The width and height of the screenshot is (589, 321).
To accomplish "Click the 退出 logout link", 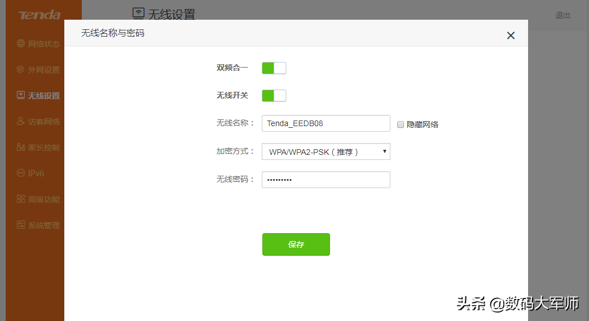I will click(562, 15).
